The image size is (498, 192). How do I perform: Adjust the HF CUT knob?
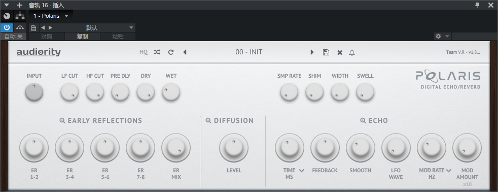(x=95, y=92)
